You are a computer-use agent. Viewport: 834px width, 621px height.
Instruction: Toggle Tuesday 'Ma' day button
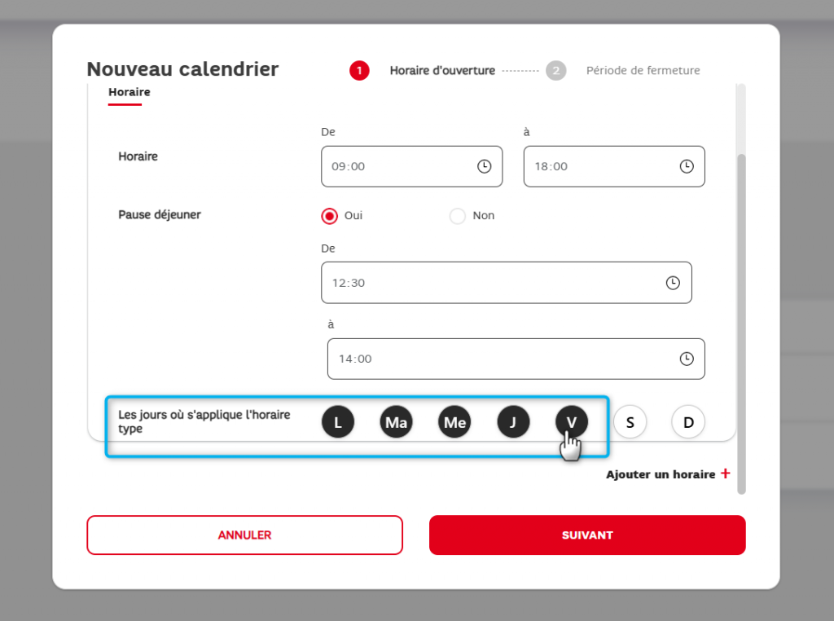[397, 422]
